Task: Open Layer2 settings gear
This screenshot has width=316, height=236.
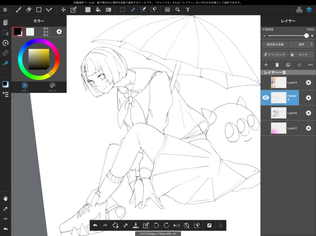Action: (308, 128)
